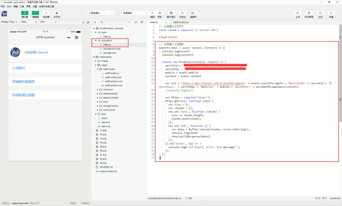Click the 点击获取 openid link
This screenshot has width=342, height=206.
tap(36, 52)
